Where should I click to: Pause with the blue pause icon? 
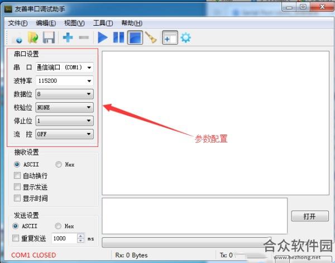click(x=118, y=38)
